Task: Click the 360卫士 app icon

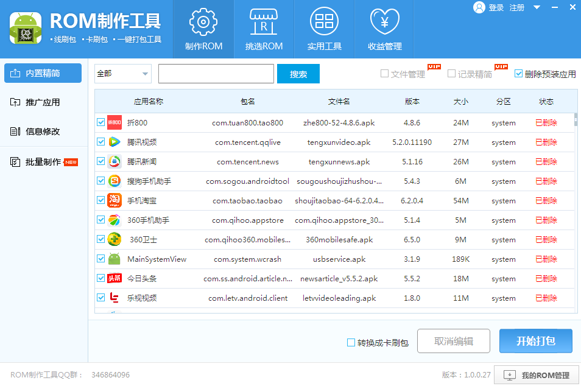Action: tap(114, 239)
